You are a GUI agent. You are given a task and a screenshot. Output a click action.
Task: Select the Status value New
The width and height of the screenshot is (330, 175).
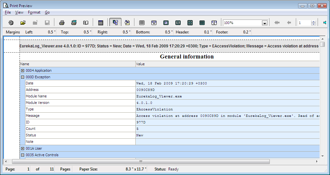pyautogui.click(x=140, y=135)
